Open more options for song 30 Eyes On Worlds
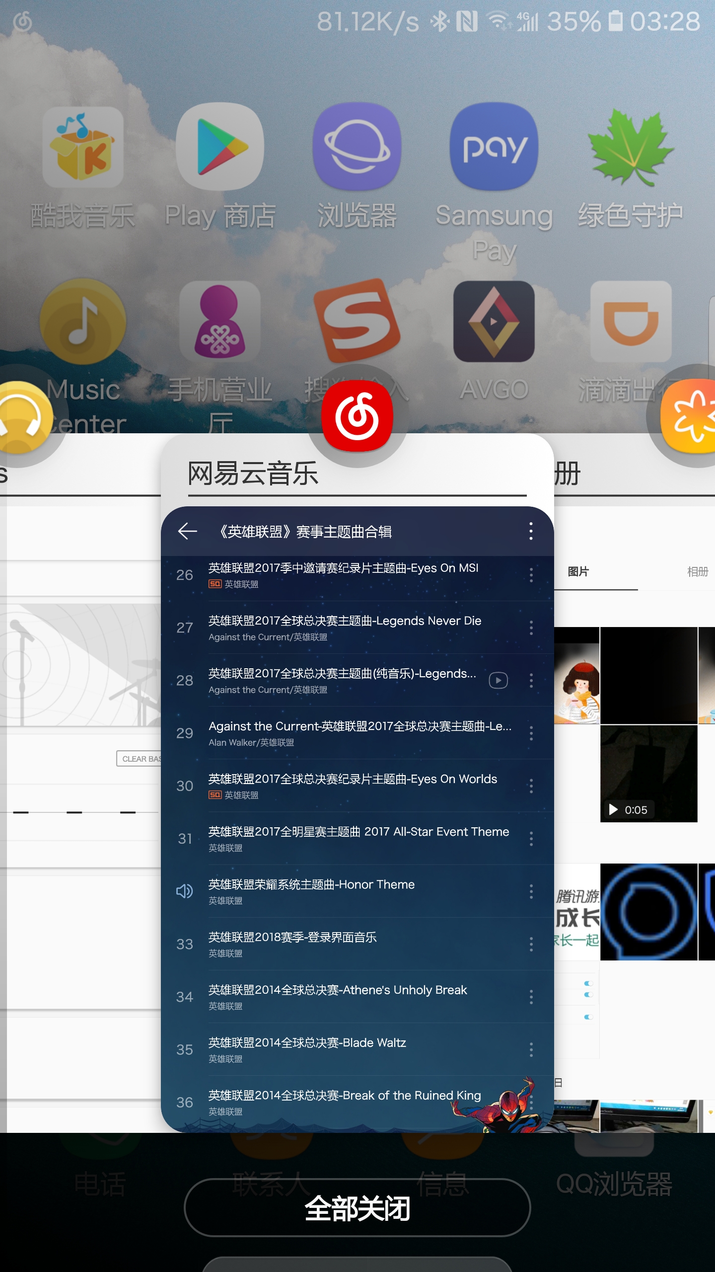This screenshot has width=715, height=1272. pyautogui.click(x=531, y=786)
